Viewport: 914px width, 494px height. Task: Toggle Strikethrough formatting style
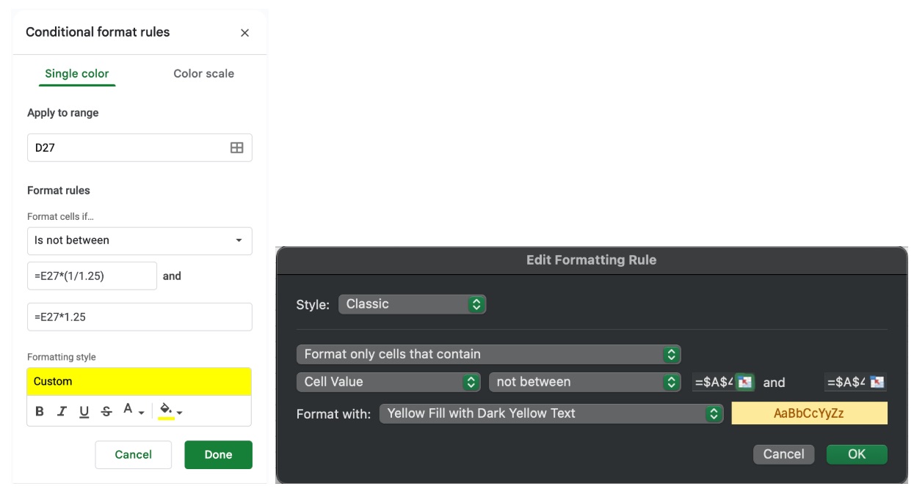point(106,411)
